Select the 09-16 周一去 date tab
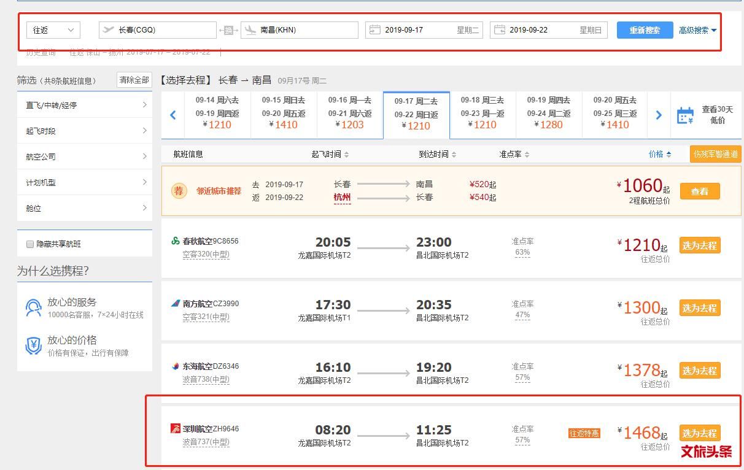The image size is (744, 470). (x=350, y=115)
